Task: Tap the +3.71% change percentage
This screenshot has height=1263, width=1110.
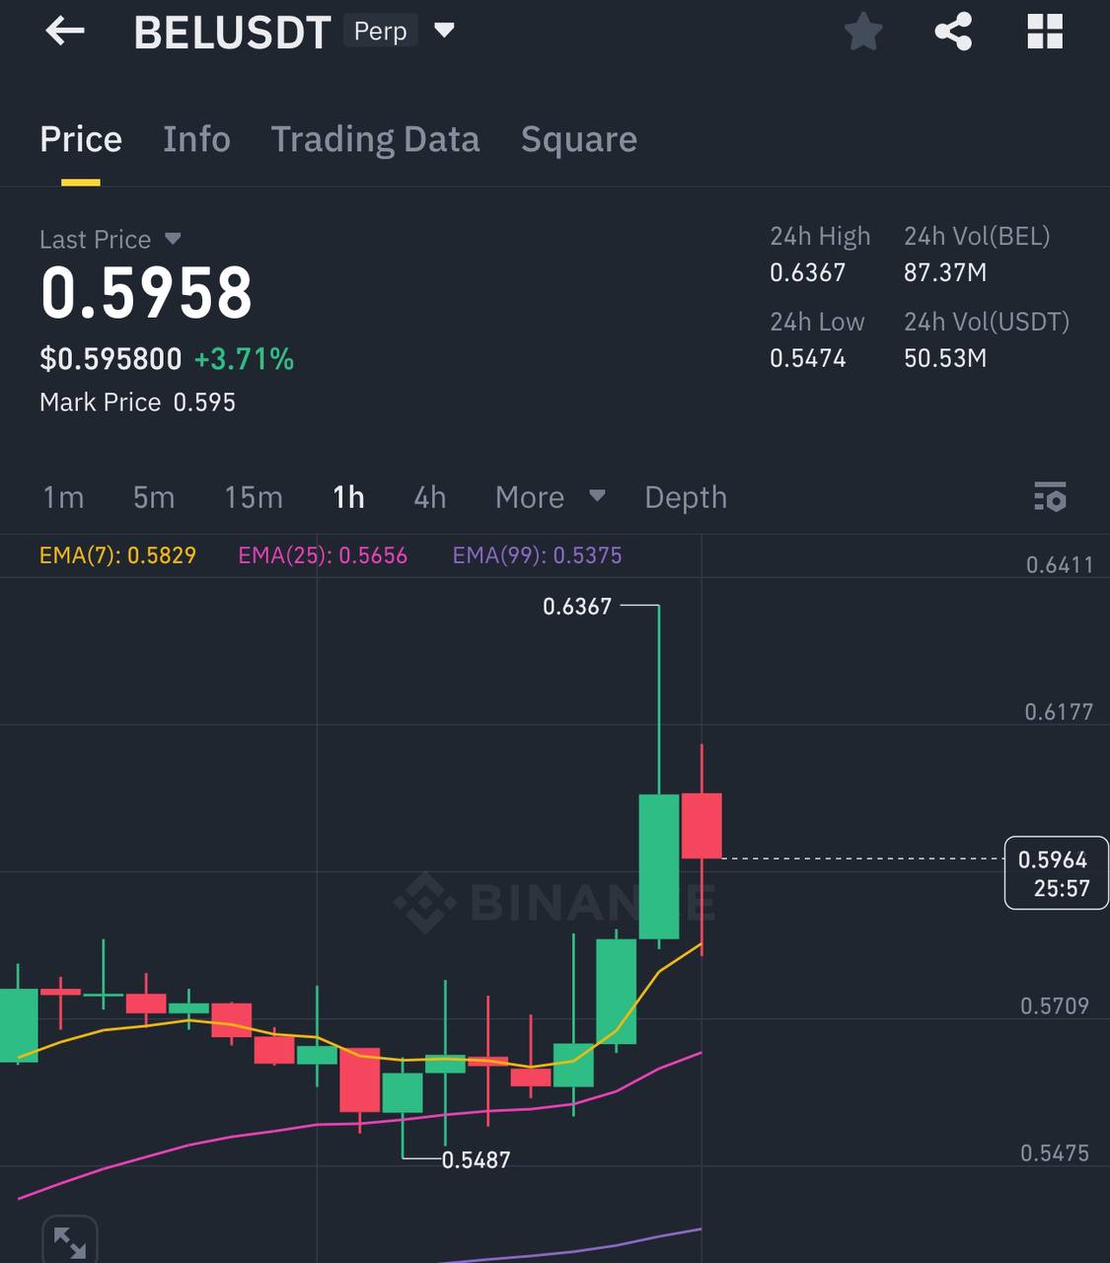Action: [244, 359]
